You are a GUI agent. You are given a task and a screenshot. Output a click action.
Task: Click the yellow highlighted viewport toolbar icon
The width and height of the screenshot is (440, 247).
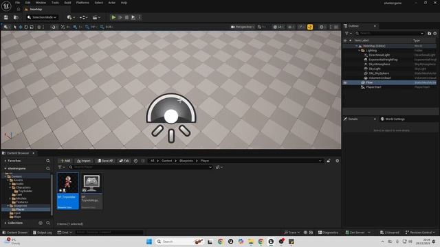click(310, 27)
